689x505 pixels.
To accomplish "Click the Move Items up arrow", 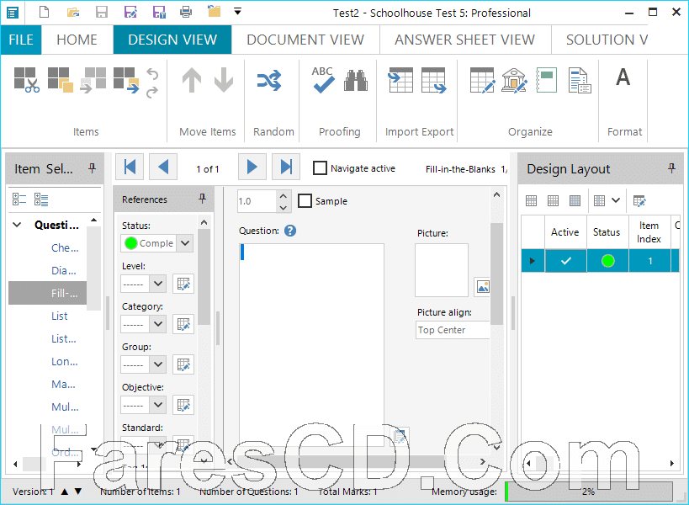I will tap(192, 80).
